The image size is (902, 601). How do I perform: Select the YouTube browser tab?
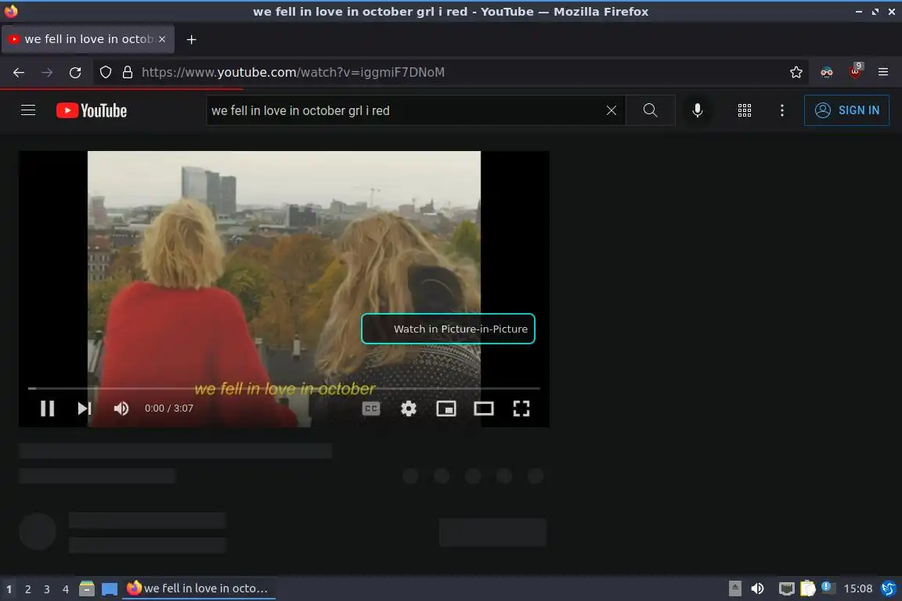coord(88,39)
